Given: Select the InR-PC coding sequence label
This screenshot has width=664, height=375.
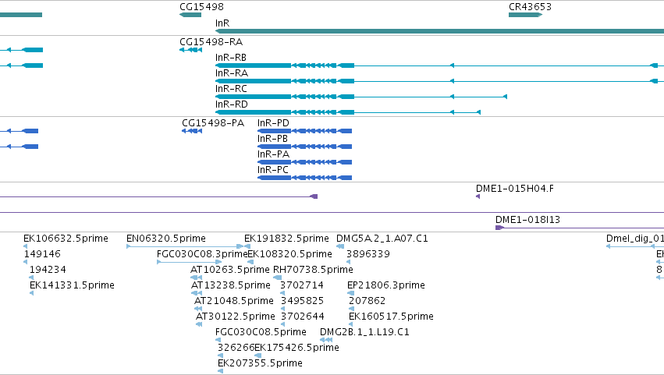Looking at the screenshot, I should click(x=273, y=170).
